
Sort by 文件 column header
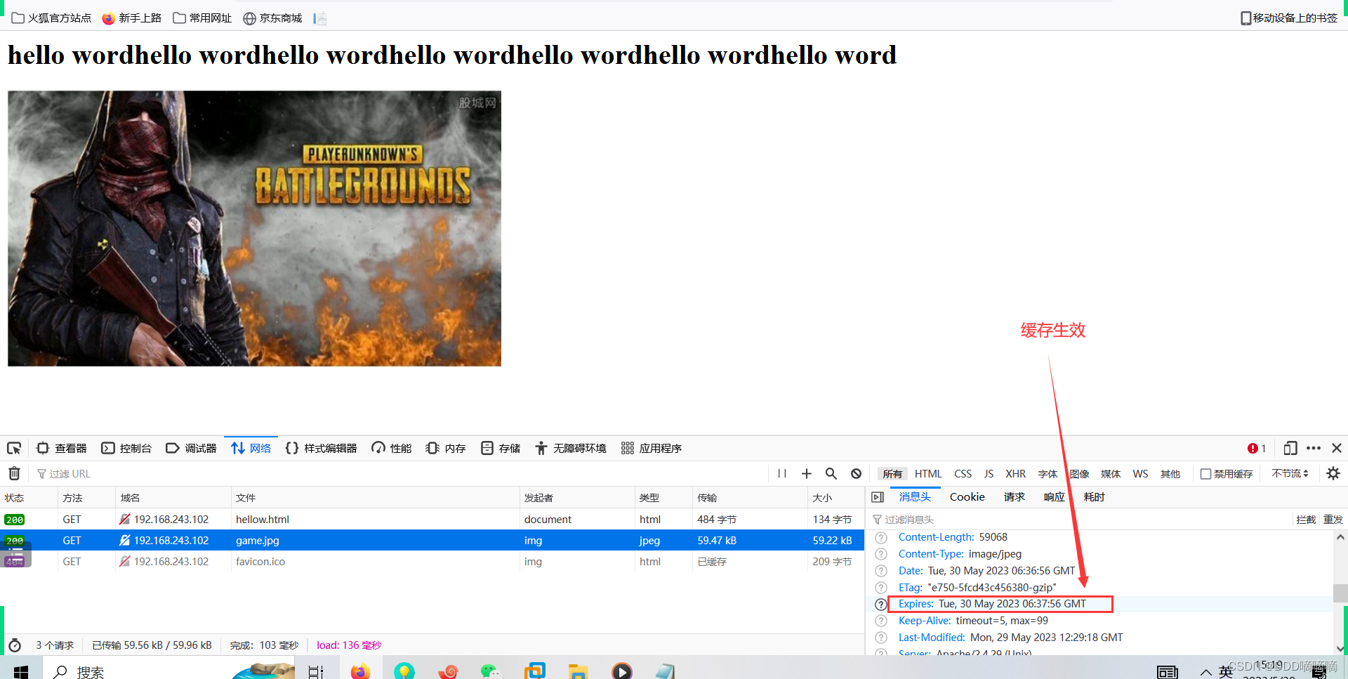pos(375,497)
